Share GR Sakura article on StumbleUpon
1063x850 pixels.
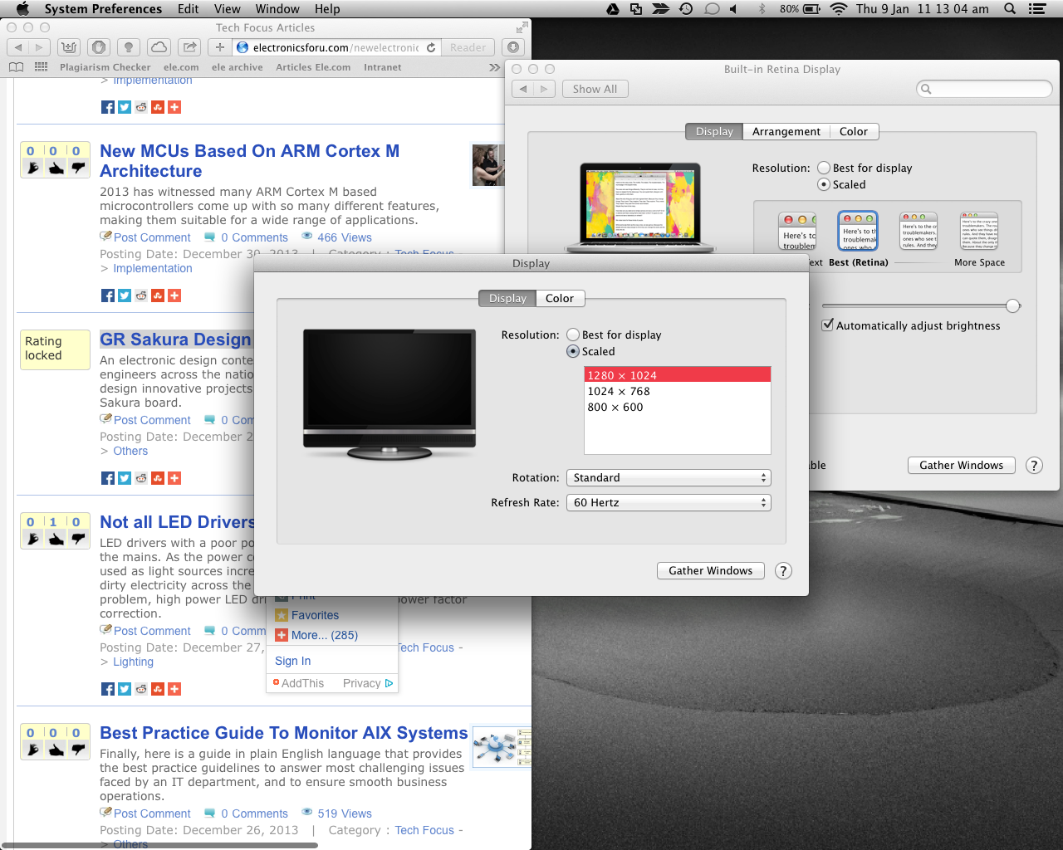[158, 478]
